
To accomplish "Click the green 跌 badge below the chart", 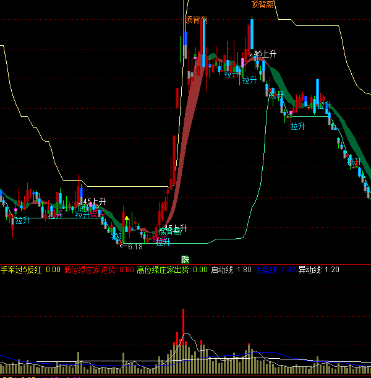I will coord(185,259).
